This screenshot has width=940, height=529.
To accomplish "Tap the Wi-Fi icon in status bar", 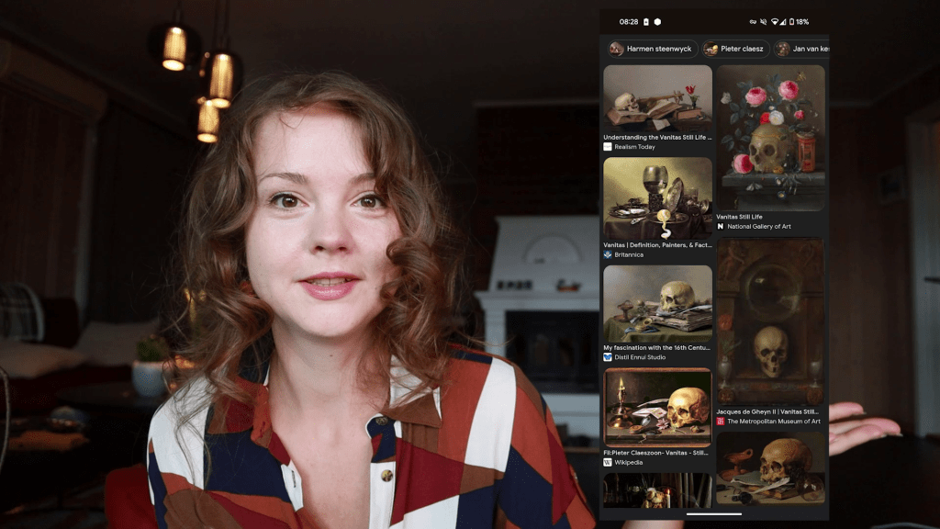I will point(774,22).
